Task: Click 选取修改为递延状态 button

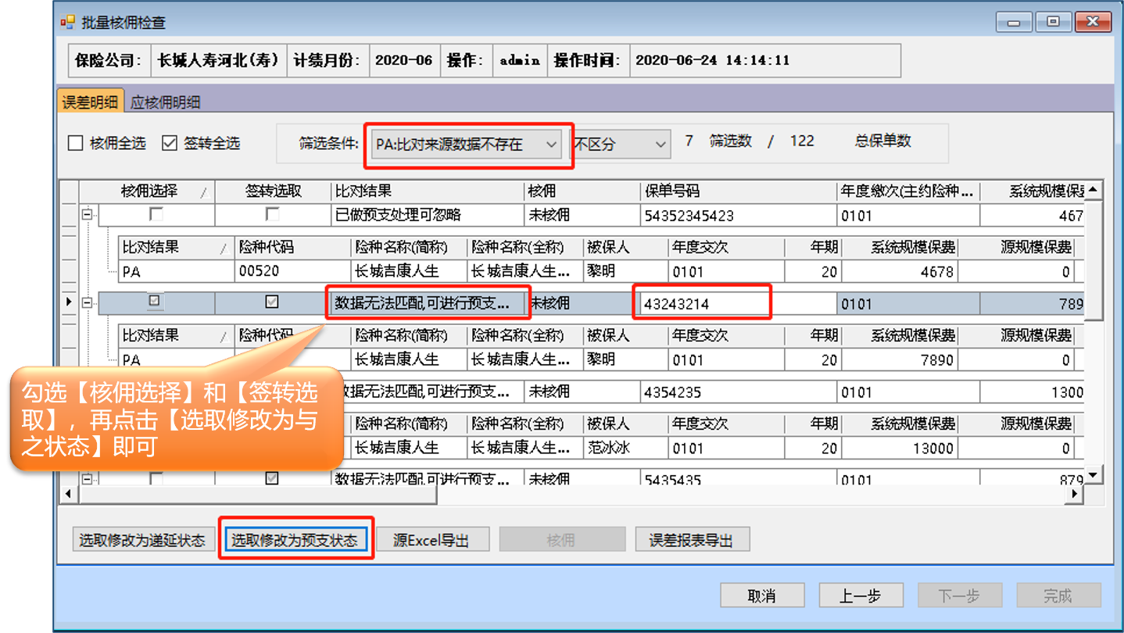Action: (142, 540)
